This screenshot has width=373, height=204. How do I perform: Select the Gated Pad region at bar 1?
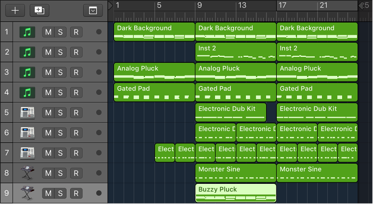click(x=154, y=93)
